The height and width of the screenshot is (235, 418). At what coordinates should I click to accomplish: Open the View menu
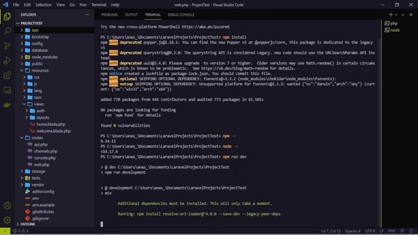pos(61,5)
